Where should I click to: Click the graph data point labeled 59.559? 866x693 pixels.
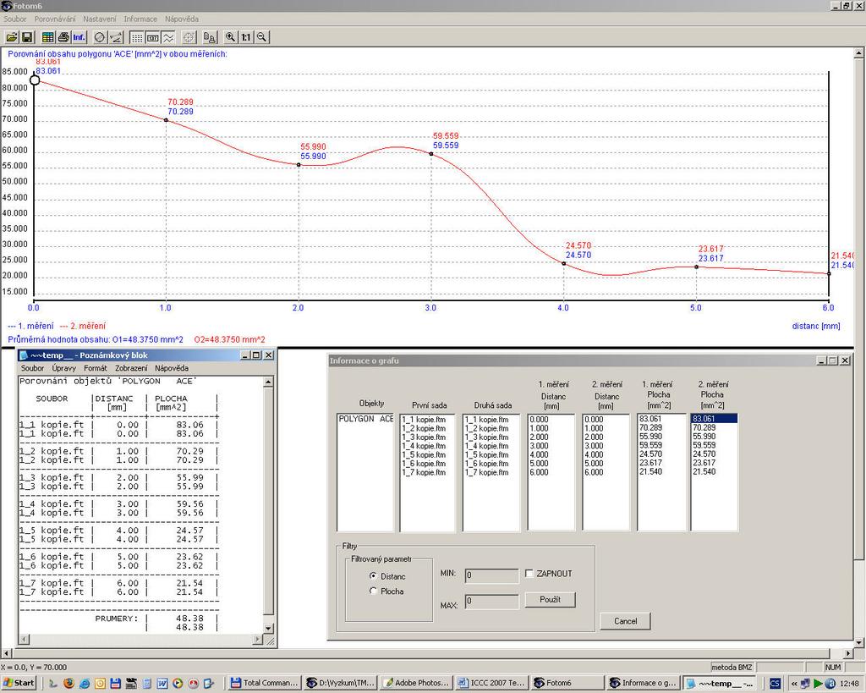[x=431, y=154]
